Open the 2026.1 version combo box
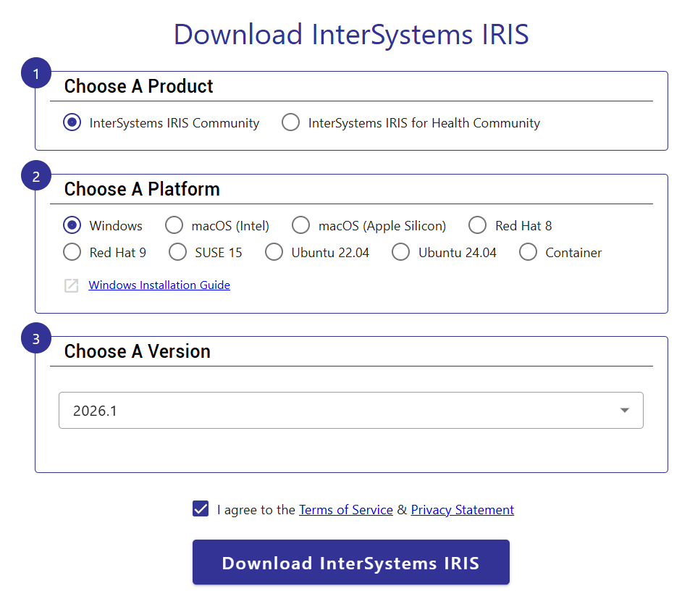 (340, 411)
